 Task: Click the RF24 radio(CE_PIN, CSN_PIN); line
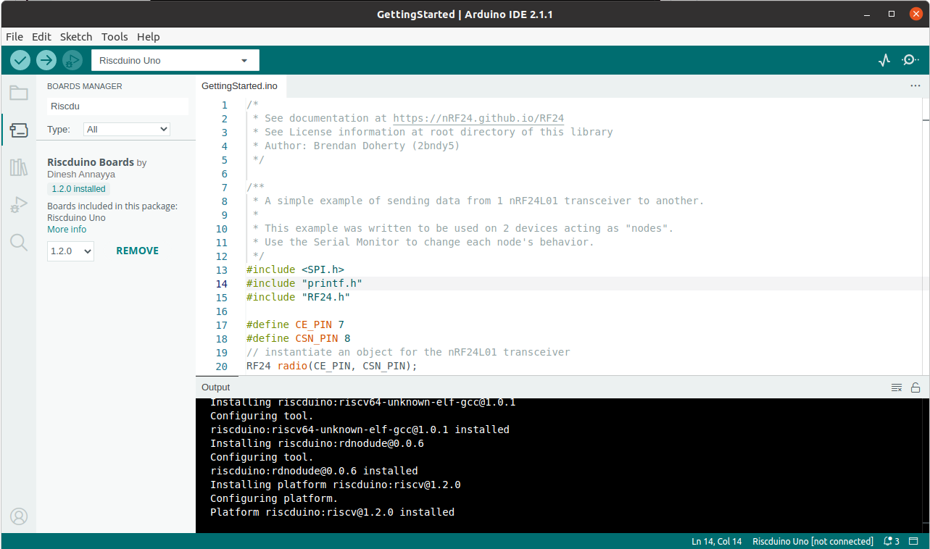pos(332,366)
